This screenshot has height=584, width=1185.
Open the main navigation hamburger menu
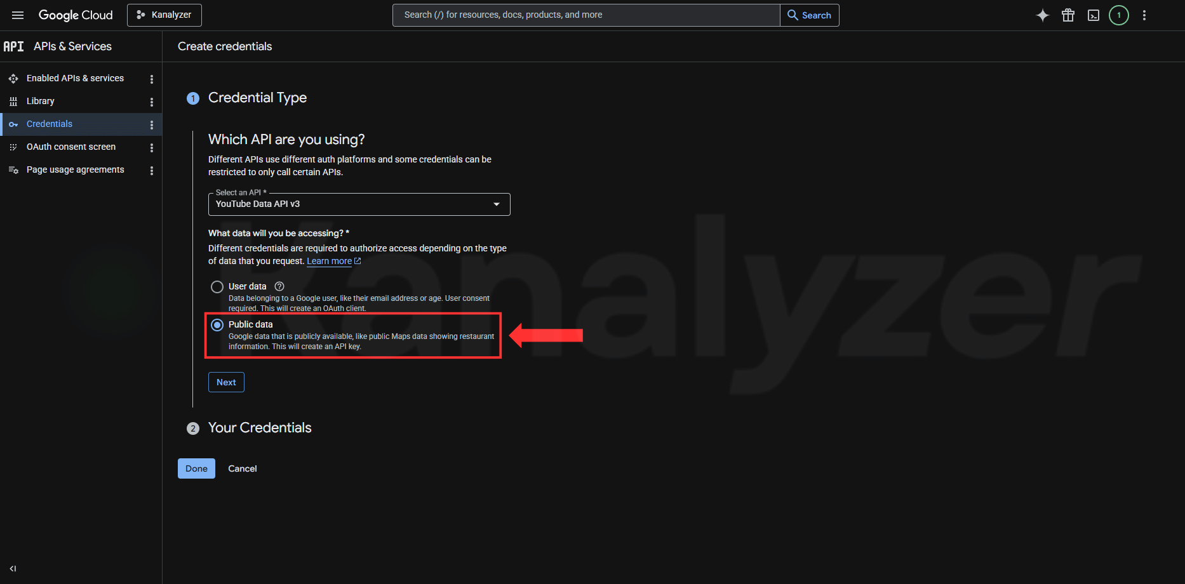[x=18, y=15]
